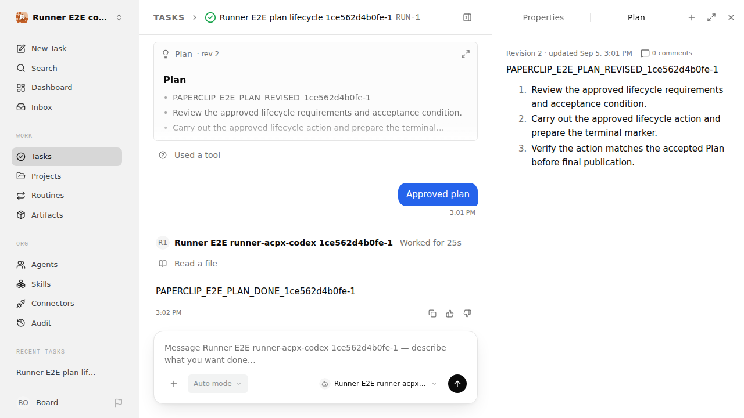Open the Inbox
744x418 pixels.
67,107
